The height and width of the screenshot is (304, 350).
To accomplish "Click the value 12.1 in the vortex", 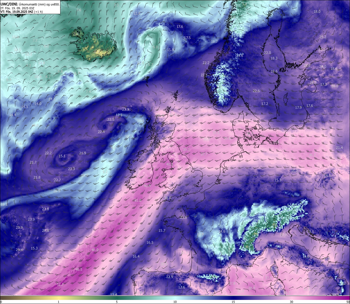I will coord(119,115).
